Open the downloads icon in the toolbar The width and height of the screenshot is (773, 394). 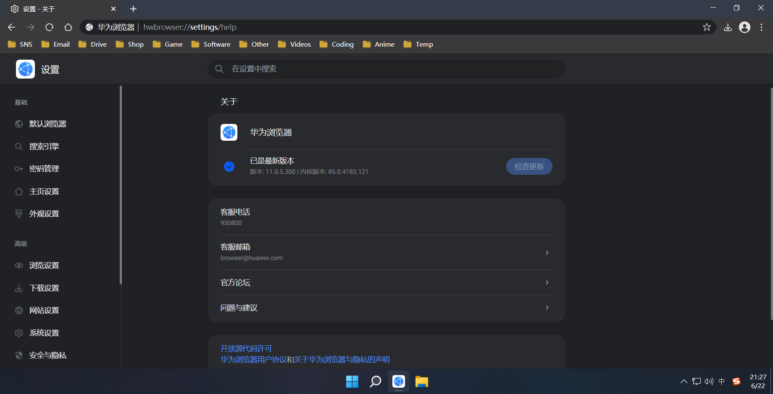coord(728,27)
